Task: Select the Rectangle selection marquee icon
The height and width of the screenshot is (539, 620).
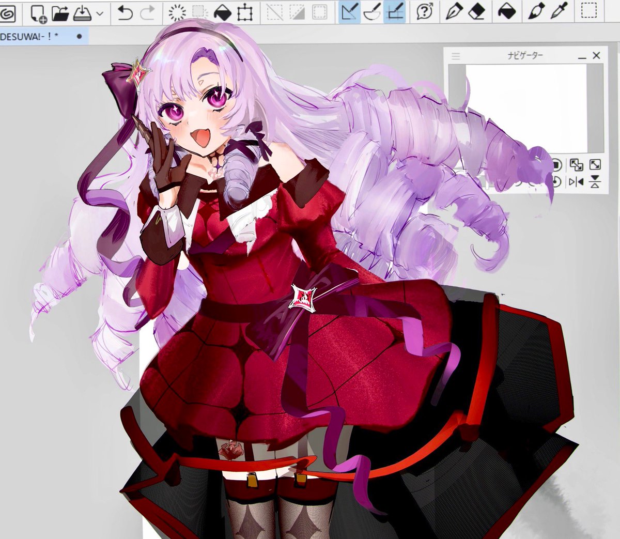Action: [x=589, y=11]
